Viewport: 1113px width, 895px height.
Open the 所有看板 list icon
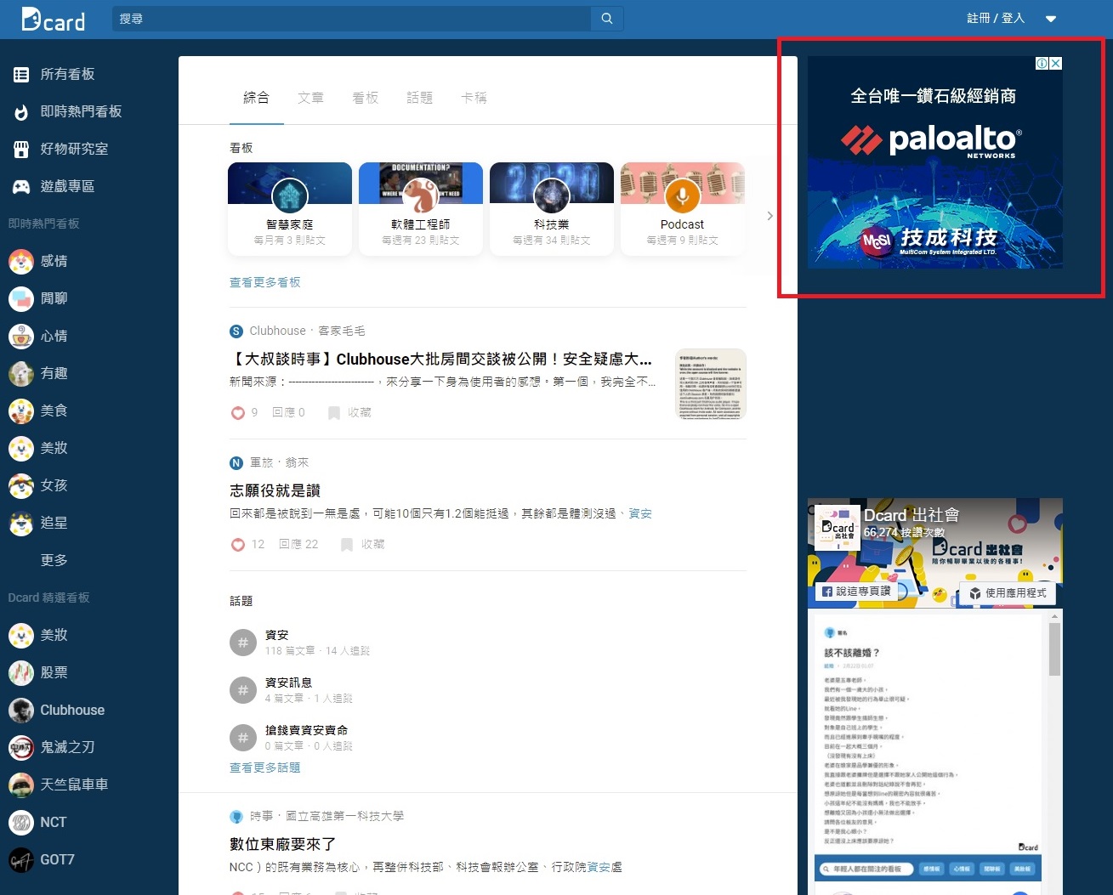pyautogui.click(x=21, y=75)
